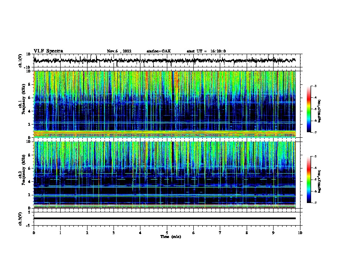Viewport: 338px width, 261px height.
Task: Click the thick black ch.3 trace
Action: pos(165,218)
